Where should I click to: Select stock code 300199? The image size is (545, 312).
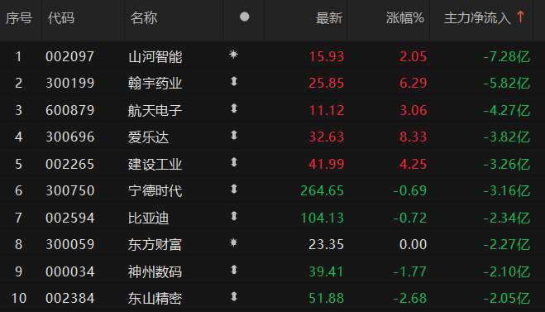coord(69,83)
